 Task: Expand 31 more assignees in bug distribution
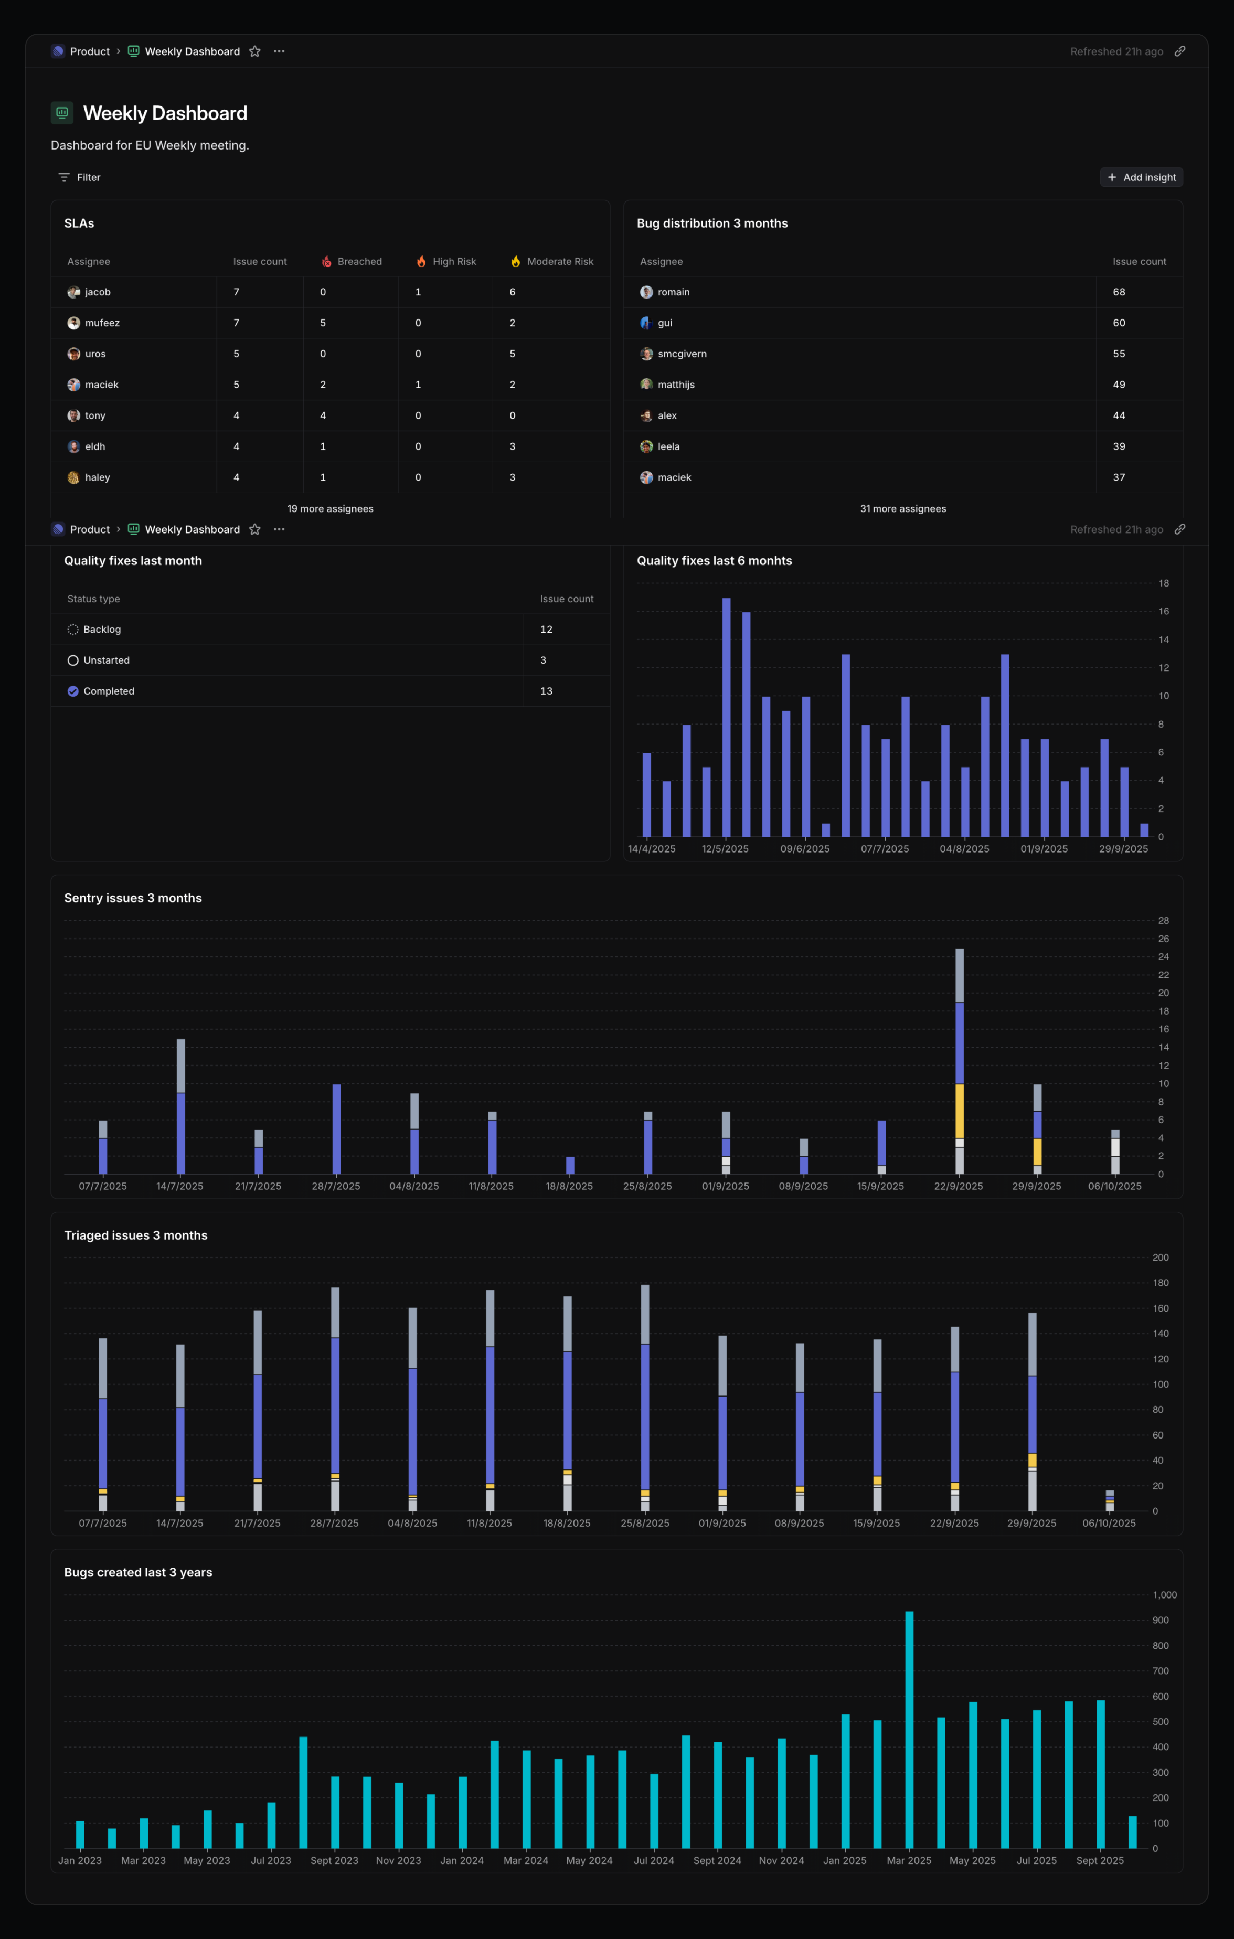[902, 509]
